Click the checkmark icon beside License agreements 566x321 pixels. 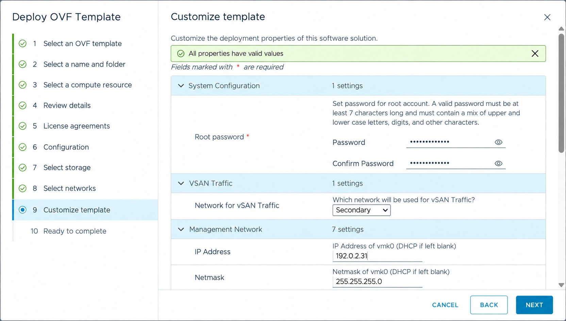click(22, 126)
